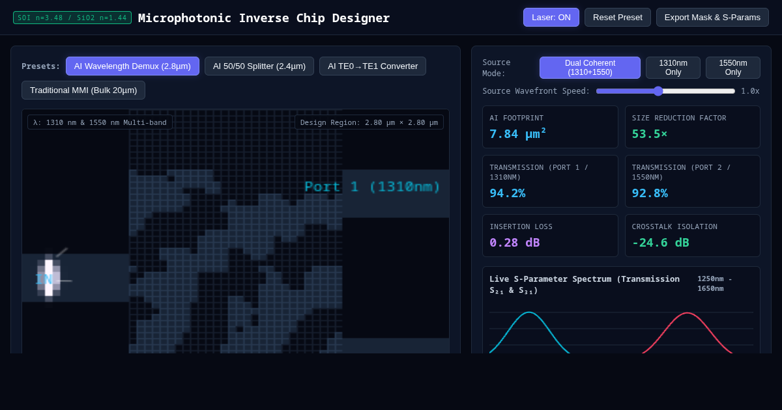Click the Insertion Loss 0.28 dB value

coord(514,242)
